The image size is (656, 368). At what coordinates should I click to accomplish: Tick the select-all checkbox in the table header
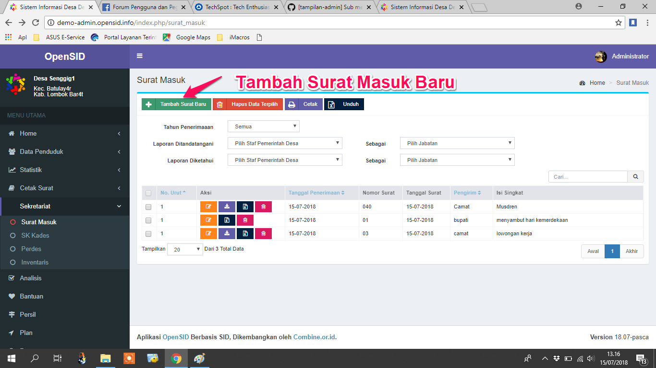148,192
